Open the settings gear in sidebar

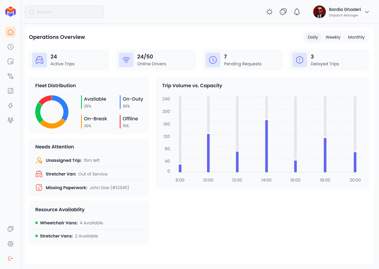pos(11,244)
